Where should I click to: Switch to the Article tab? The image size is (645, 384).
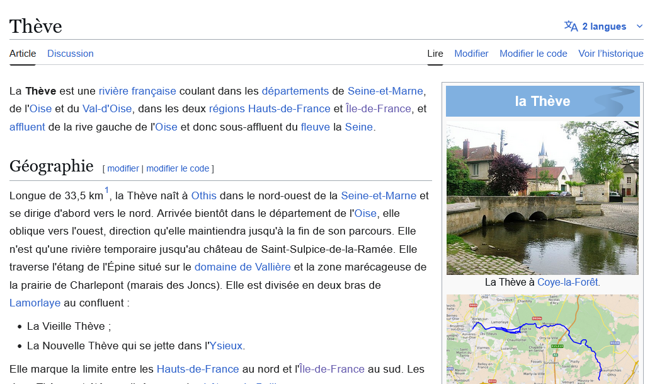pyautogui.click(x=23, y=54)
